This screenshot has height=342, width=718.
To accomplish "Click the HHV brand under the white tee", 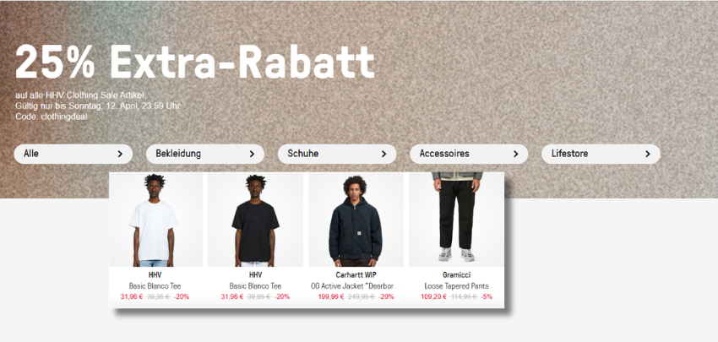I will [x=155, y=275].
